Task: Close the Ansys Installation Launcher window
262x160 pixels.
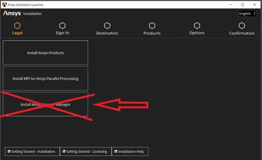Action: (254, 5)
